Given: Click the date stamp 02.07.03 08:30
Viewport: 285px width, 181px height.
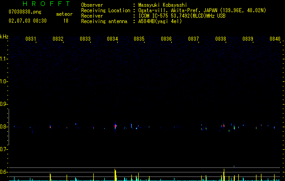Looking at the screenshot, I should (28, 21).
